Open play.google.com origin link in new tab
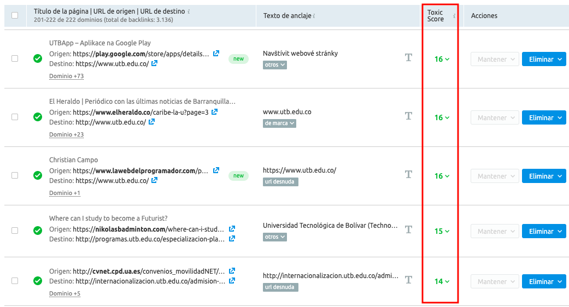The height and width of the screenshot is (307, 569). coord(216,54)
